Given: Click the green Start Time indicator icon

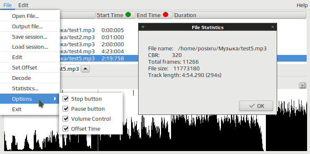Looking at the screenshot, I should click(x=128, y=15).
